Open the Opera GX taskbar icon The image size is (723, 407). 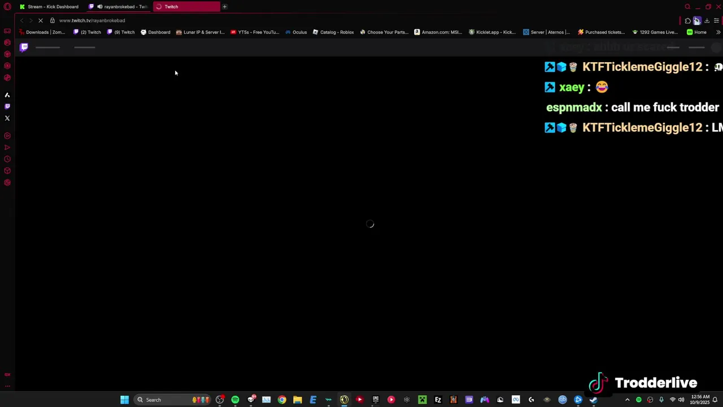(x=344, y=400)
